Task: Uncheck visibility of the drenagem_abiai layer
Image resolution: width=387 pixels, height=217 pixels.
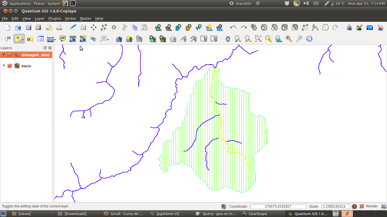Action: (10, 55)
